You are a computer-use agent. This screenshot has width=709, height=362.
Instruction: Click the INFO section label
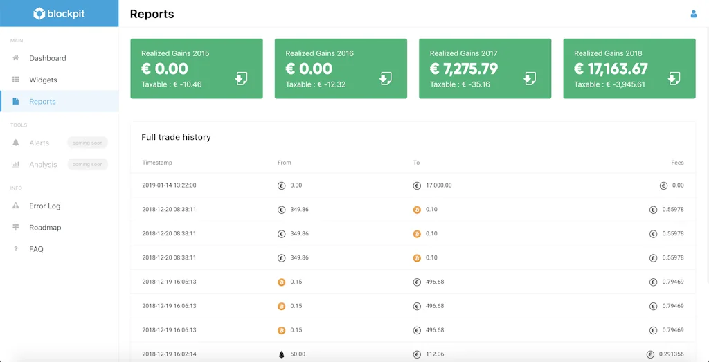click(17, 188)
